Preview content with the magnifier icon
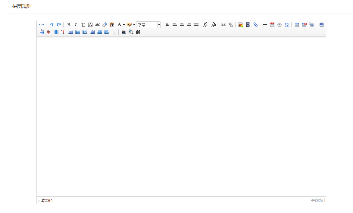353x213 pixels. click(131, 32)
